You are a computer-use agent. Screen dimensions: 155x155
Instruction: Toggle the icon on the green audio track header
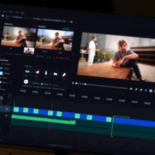[6, 116]
